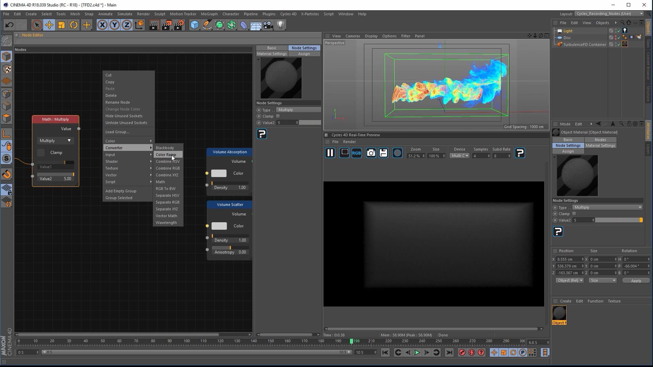Screen dimensions: 653x367
Task: Pause the Cycles 4D real-time preview
Action: pyautogui.click(x=330, y=153)
